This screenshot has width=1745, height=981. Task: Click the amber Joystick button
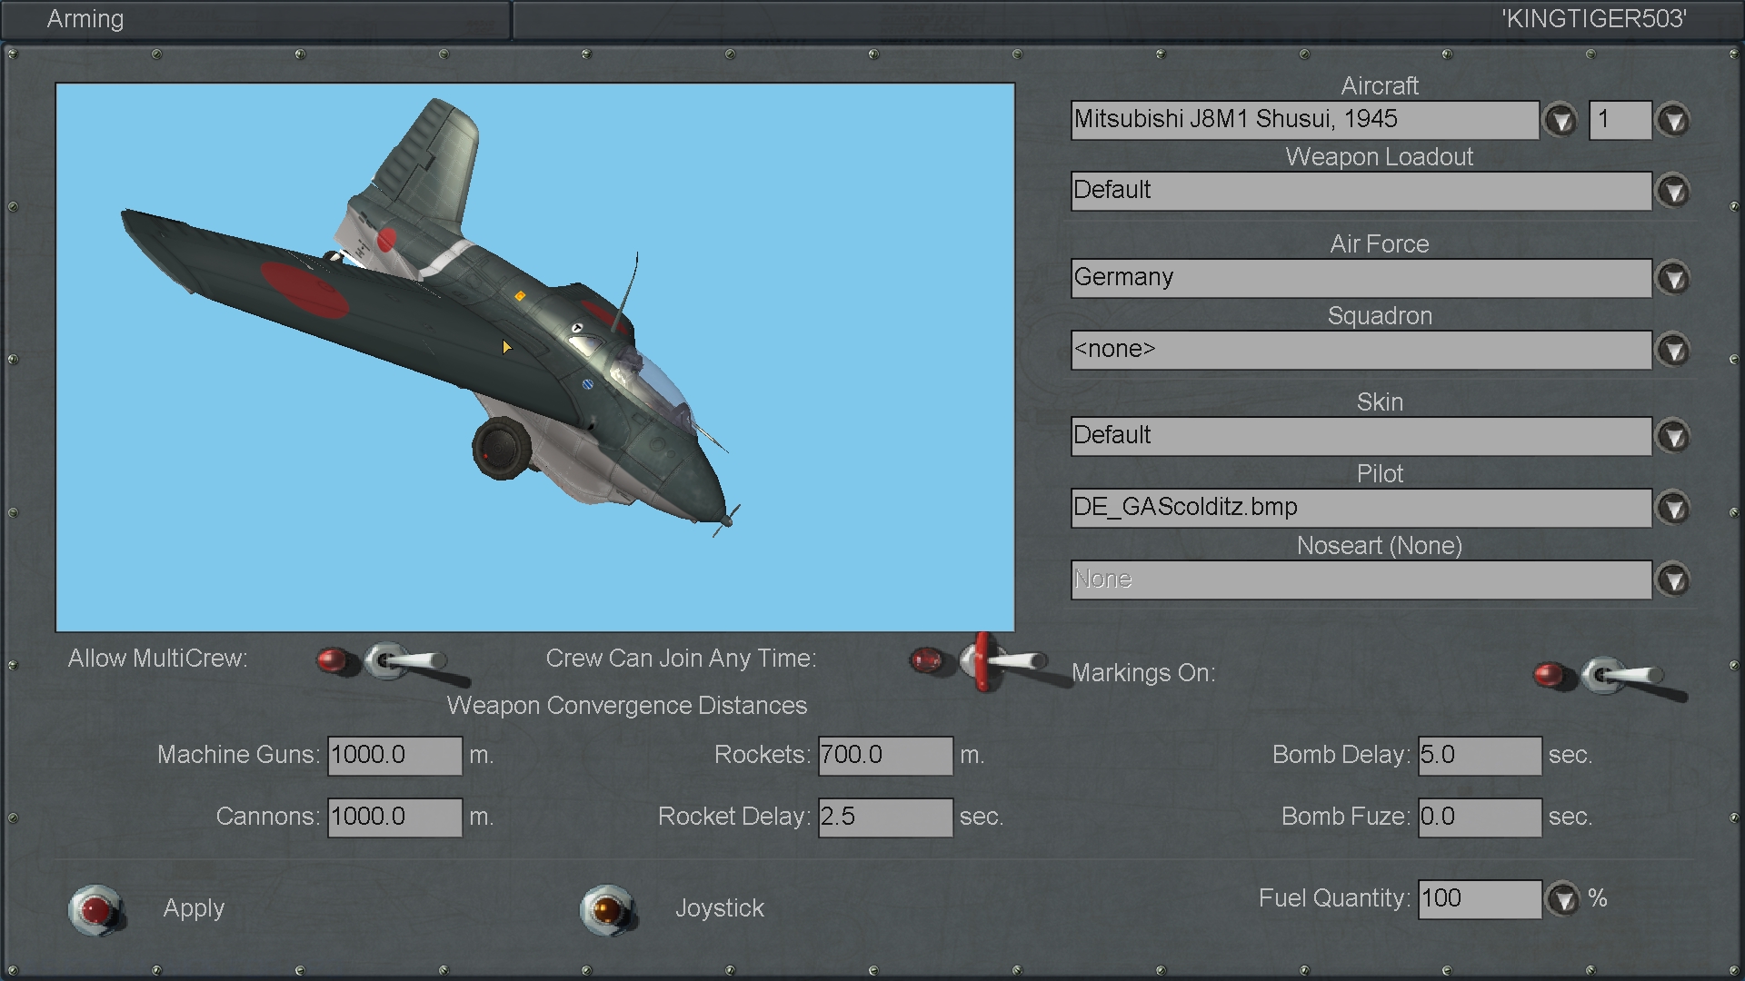point(608,909)
